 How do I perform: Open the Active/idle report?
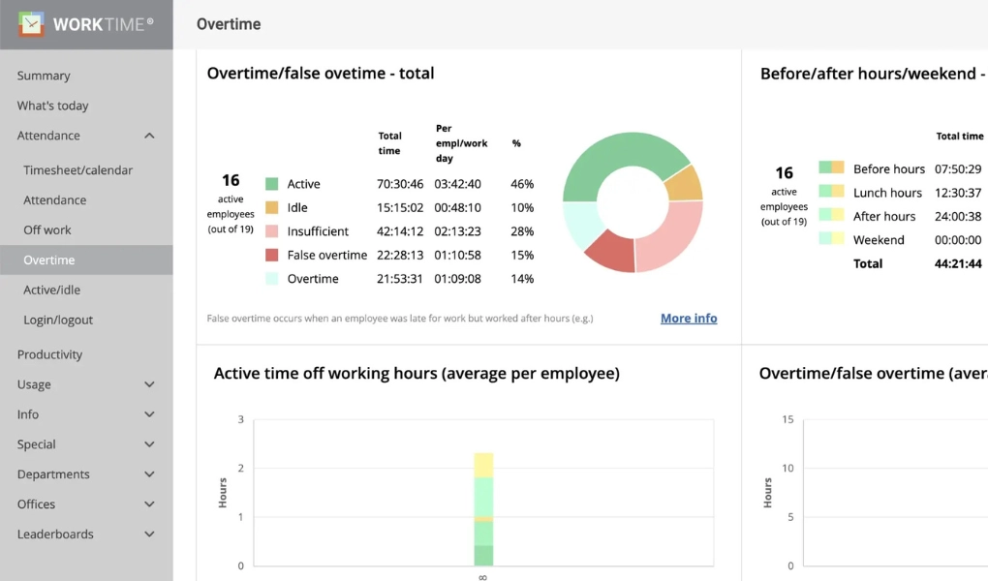52,290
